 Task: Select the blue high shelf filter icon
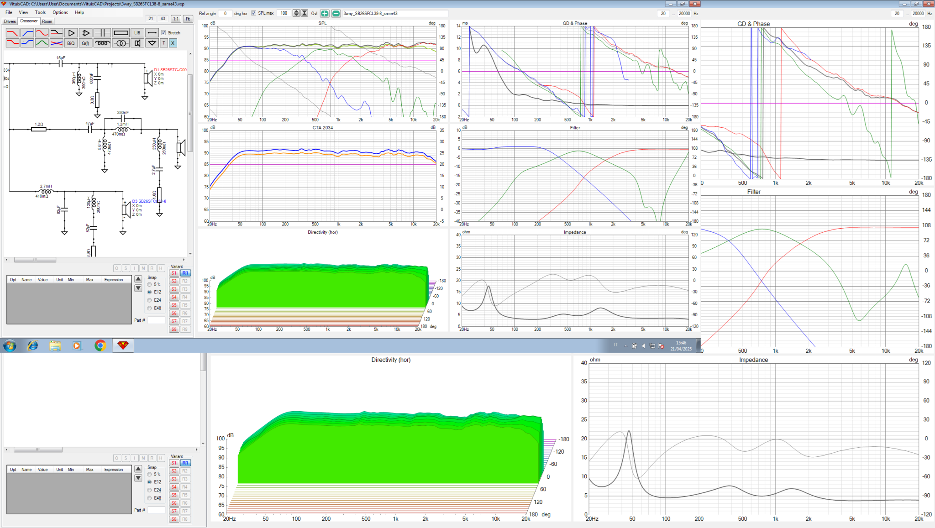point(27,43)
